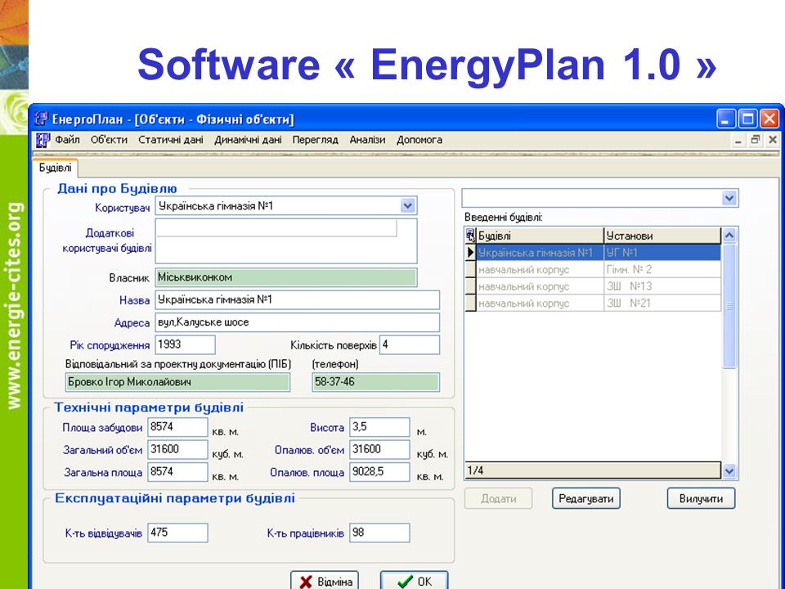Click the buildings list vertical scrollbar thumb
The image size is (785, 589).
pyautogui.click(x=729, y=306)
